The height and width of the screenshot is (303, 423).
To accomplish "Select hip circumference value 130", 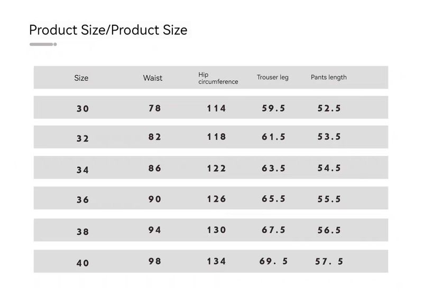I will 217,230.
